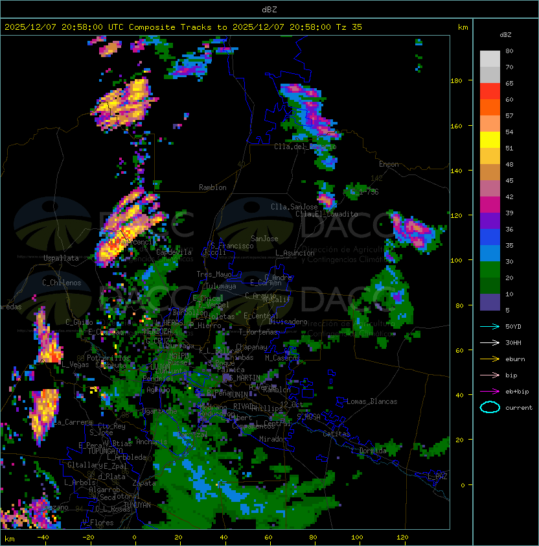Image resolution: width=539 pixels, height=546 pixels.
Task: Click the 120 km bottom-axis tick label
Action: (402, 538)
